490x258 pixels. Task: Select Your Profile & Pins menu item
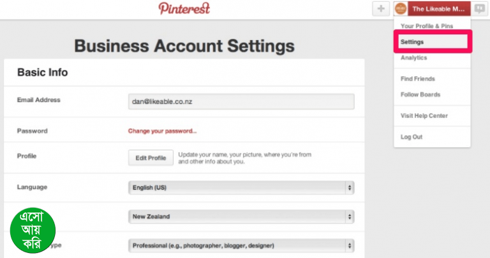(x=426, y=26)
